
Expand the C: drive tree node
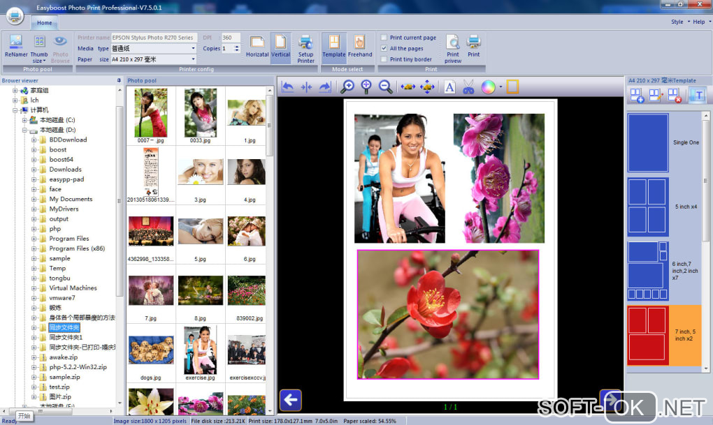pos(24,120)
